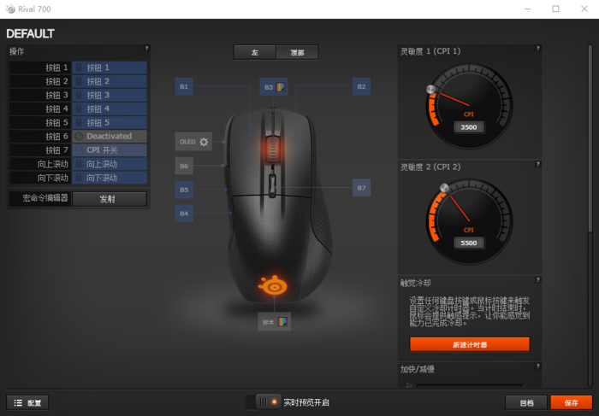The image size is (599, 416).
Task: Click the DEFAULT configuration title
Action: coord(30,34)
